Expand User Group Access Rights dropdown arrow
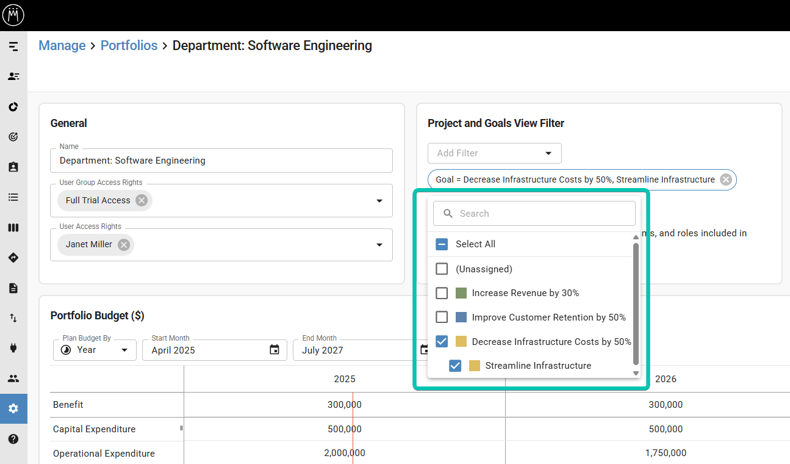This screenshot has width=790, height=464. tap(379, 201)
